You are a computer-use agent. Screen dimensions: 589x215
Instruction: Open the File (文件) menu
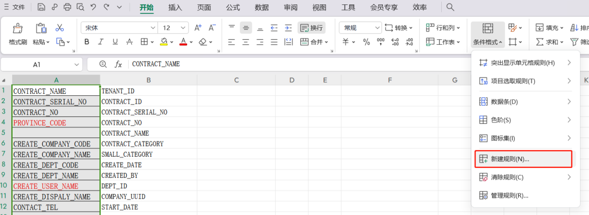14,7
